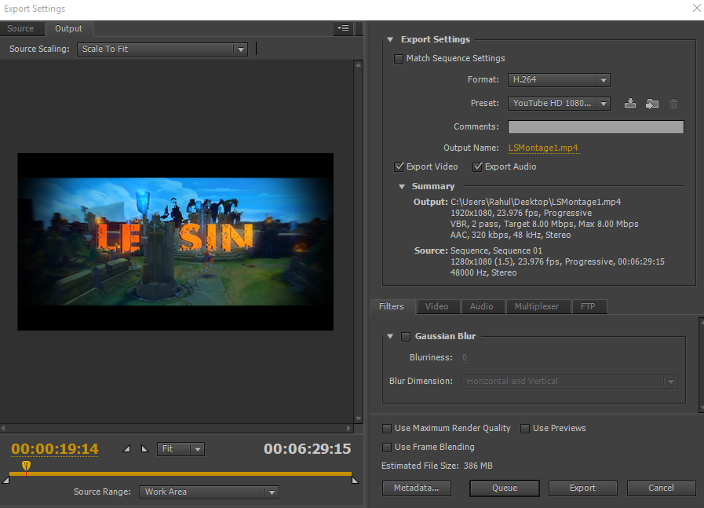Enable Match Sequence Settings checkbox

coord(398,59)
